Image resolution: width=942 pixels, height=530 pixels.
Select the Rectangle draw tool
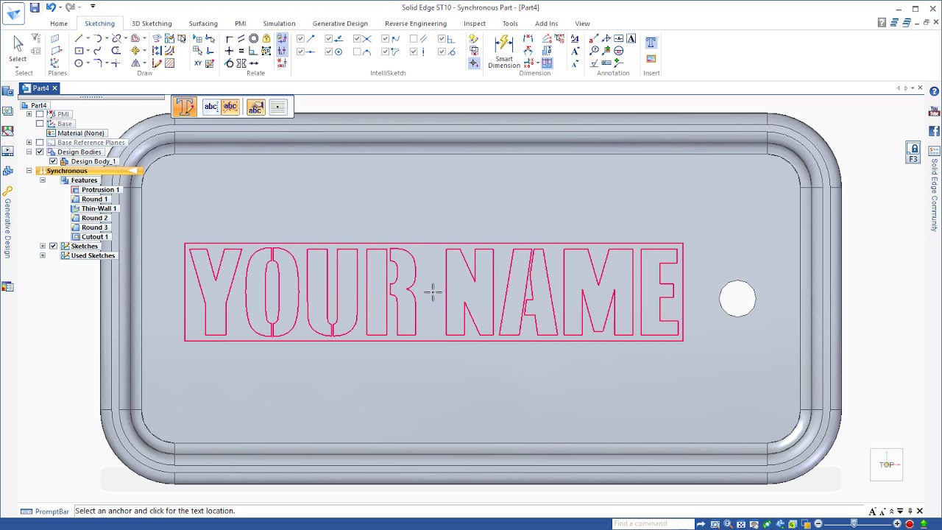[79, 51]
